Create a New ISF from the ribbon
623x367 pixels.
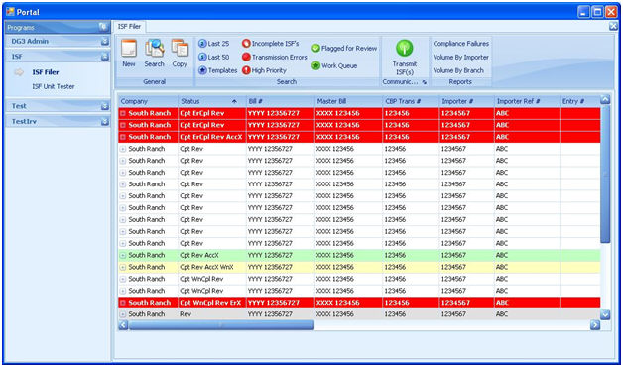click(129, 54)
